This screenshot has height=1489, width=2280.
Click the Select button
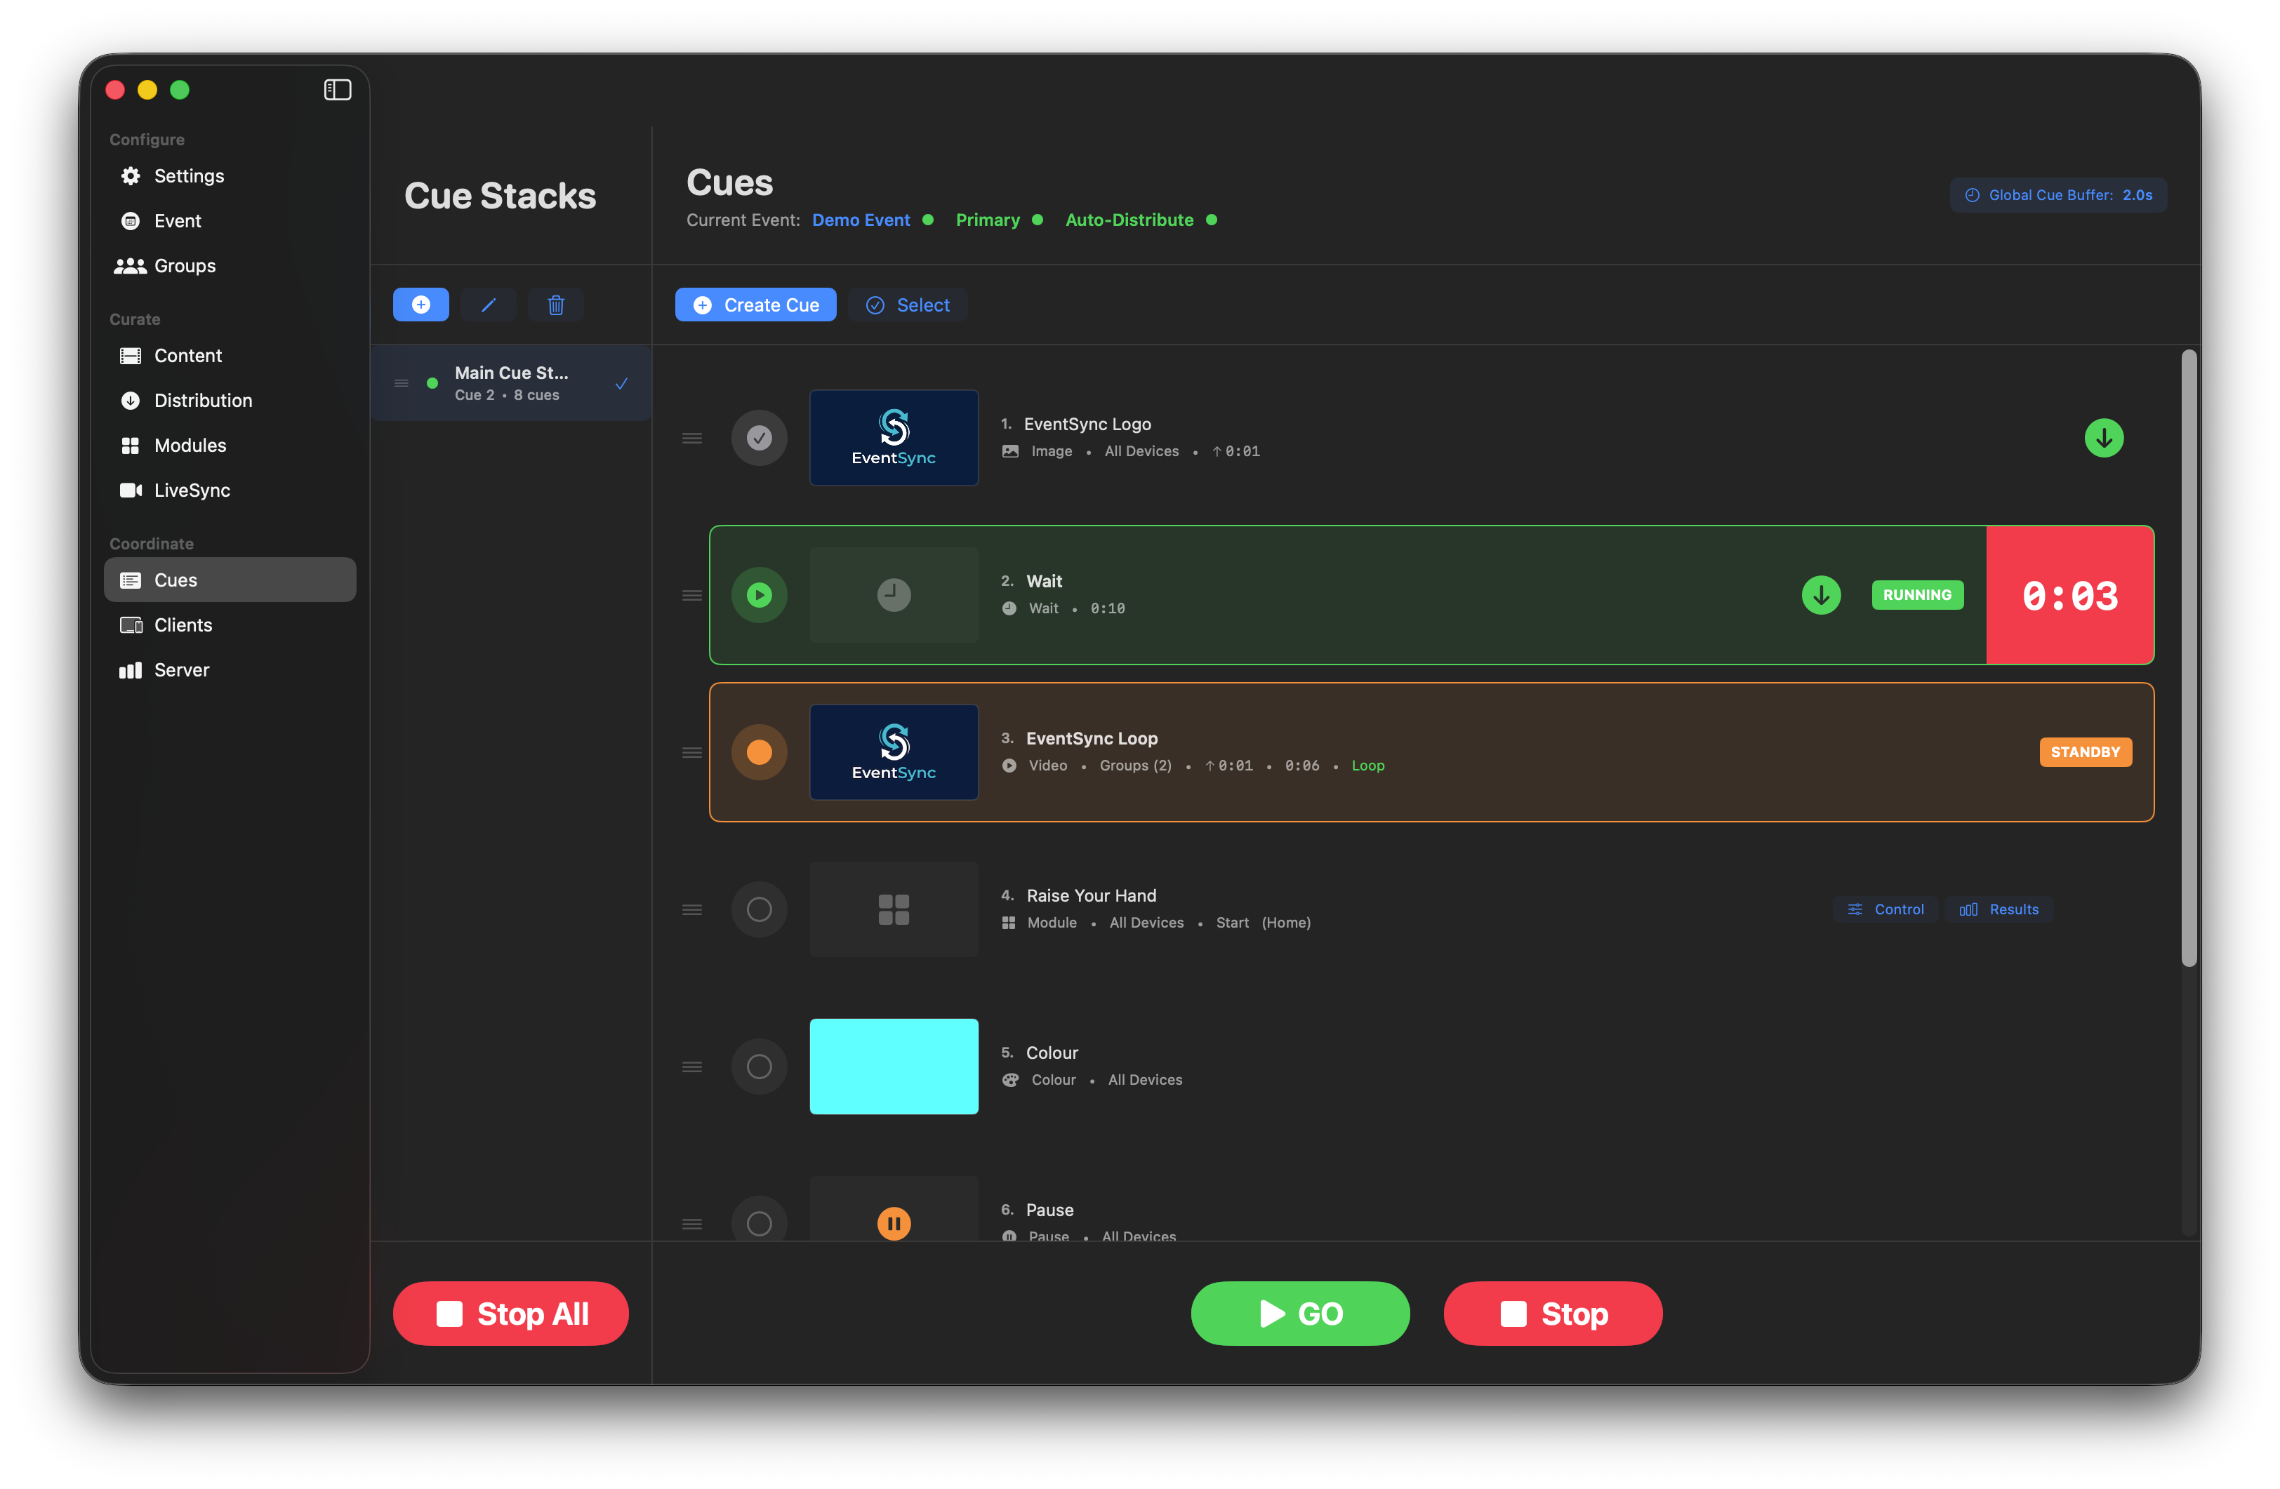point(908,305)
